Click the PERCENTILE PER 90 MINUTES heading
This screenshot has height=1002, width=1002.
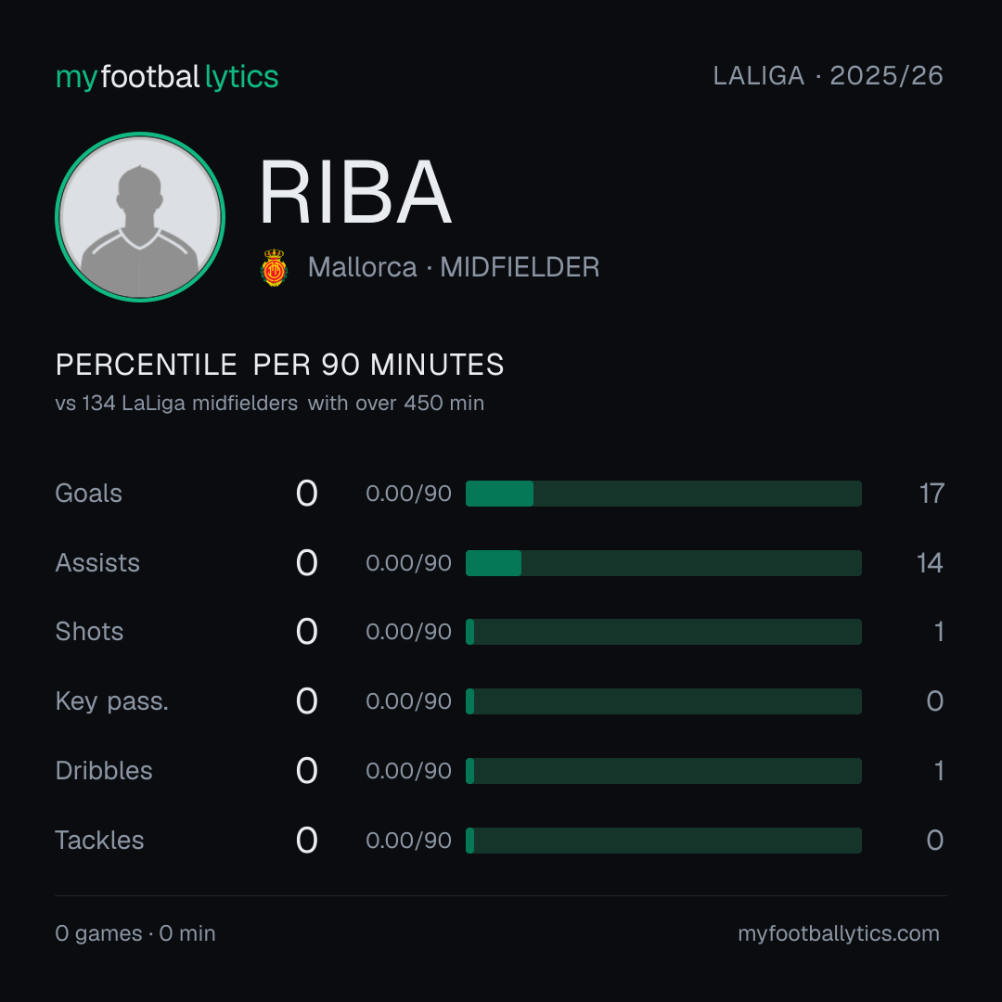click(280, 365)
